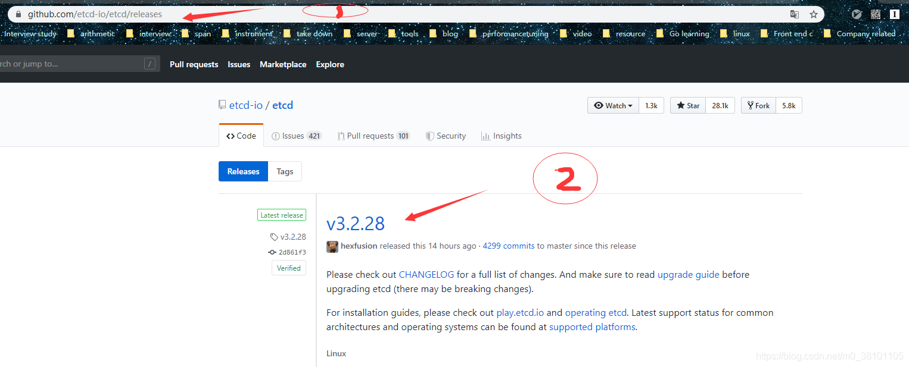Open the operating etcd link
The height and width of the screenshot is (367, 909).
[x=596, y=313]
